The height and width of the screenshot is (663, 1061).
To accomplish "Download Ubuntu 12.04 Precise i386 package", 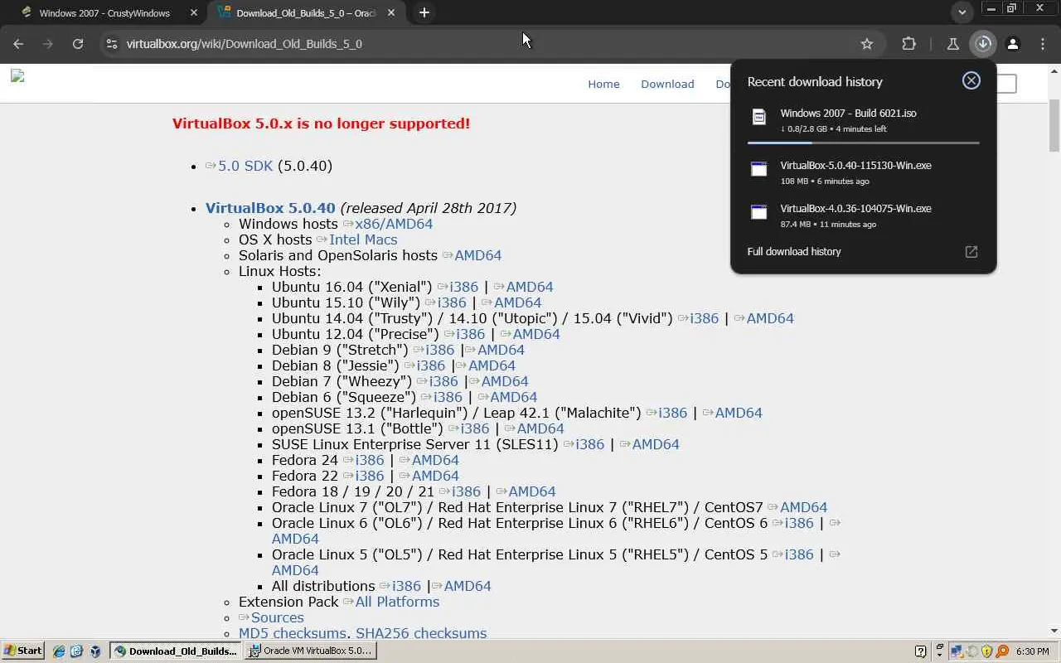I will (471, 334).
